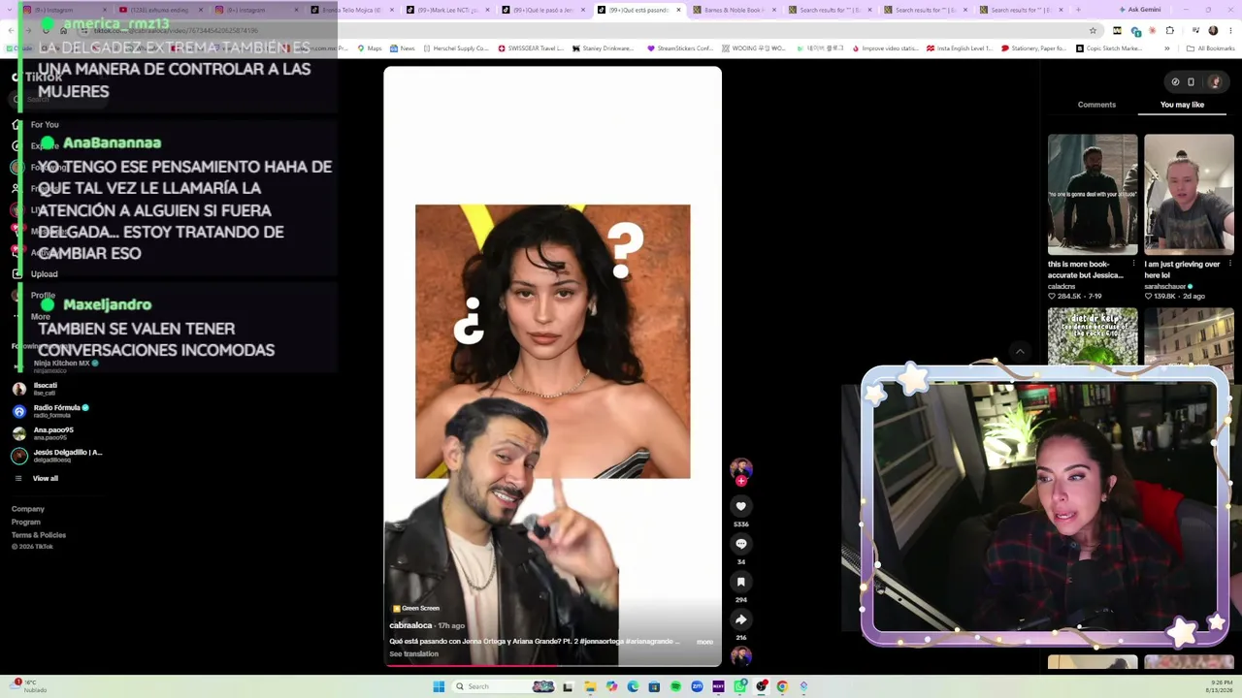This screenshot has width=1242, height=698.
Task: Open WhatsApp from the taskbar
Action: click(739, 686)
